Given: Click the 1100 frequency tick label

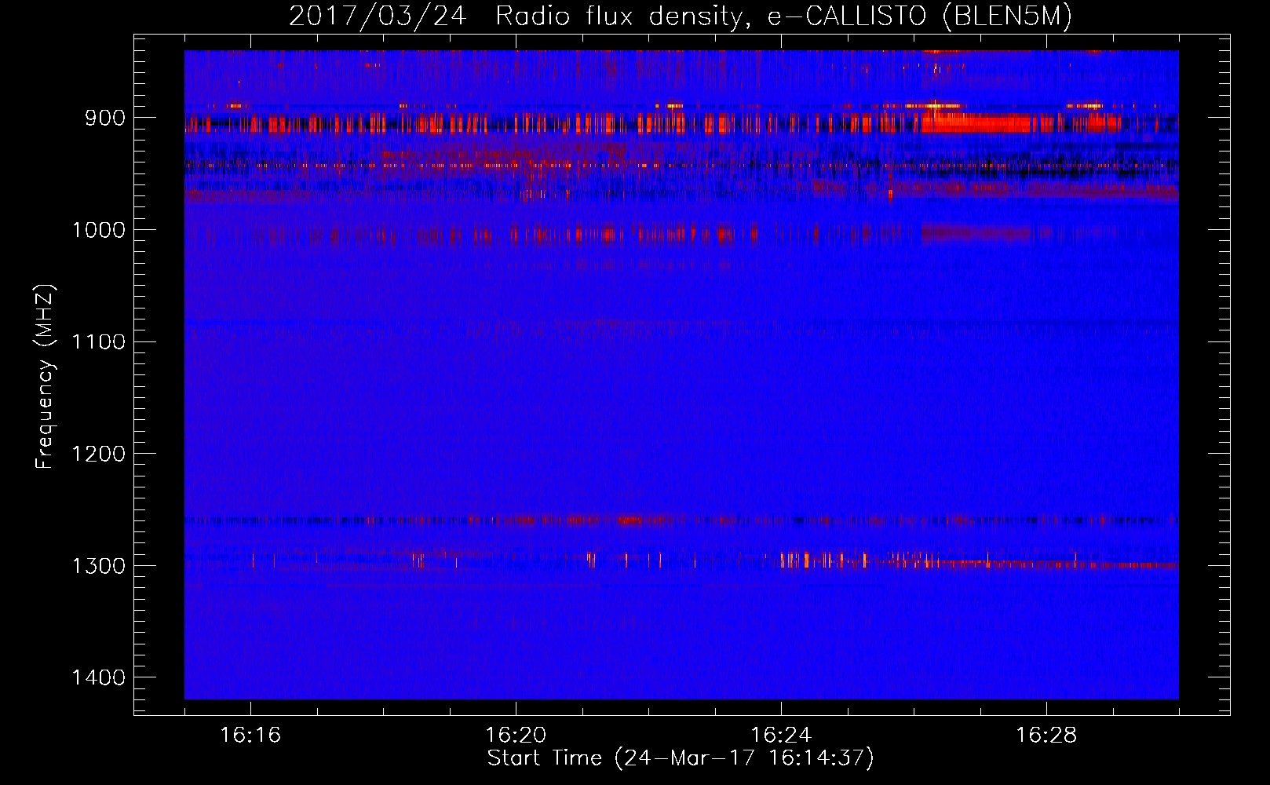Looking at the screenshot, I should pos(98,341).
